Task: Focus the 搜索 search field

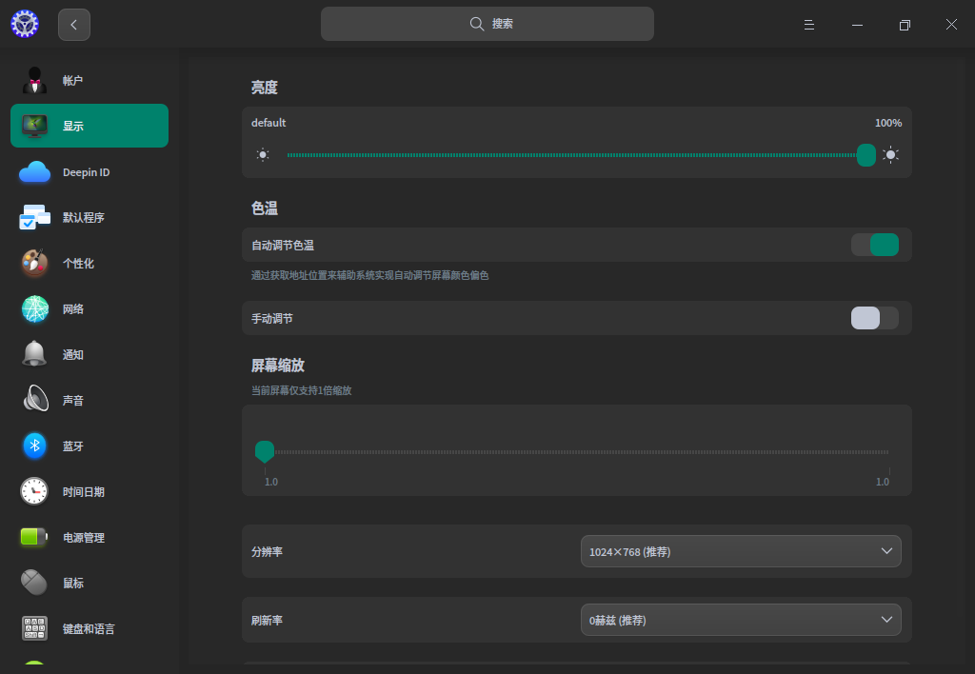Action: click(x=487, y=24)
